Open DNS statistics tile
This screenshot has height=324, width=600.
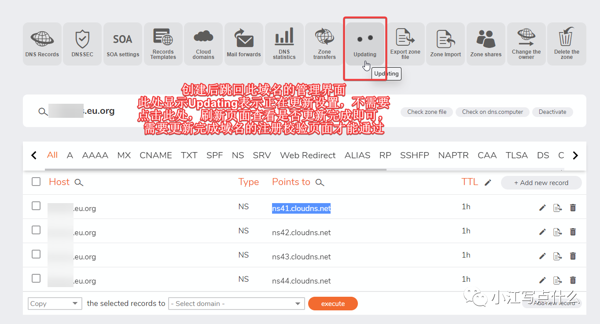click(x=284, y=44)
